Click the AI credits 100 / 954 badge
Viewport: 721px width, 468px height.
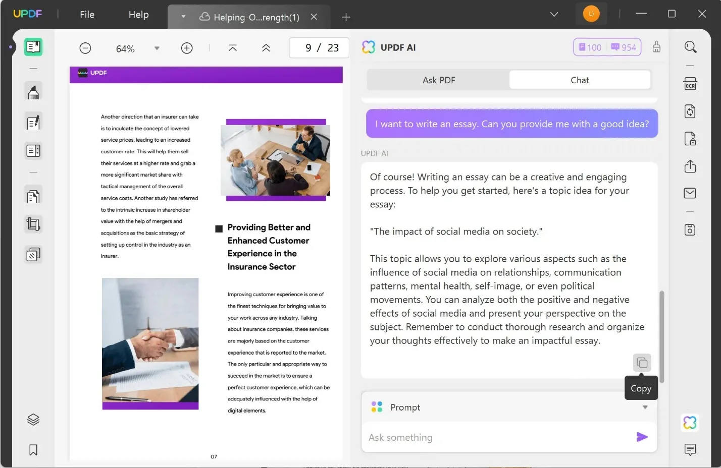pos(607,47)
